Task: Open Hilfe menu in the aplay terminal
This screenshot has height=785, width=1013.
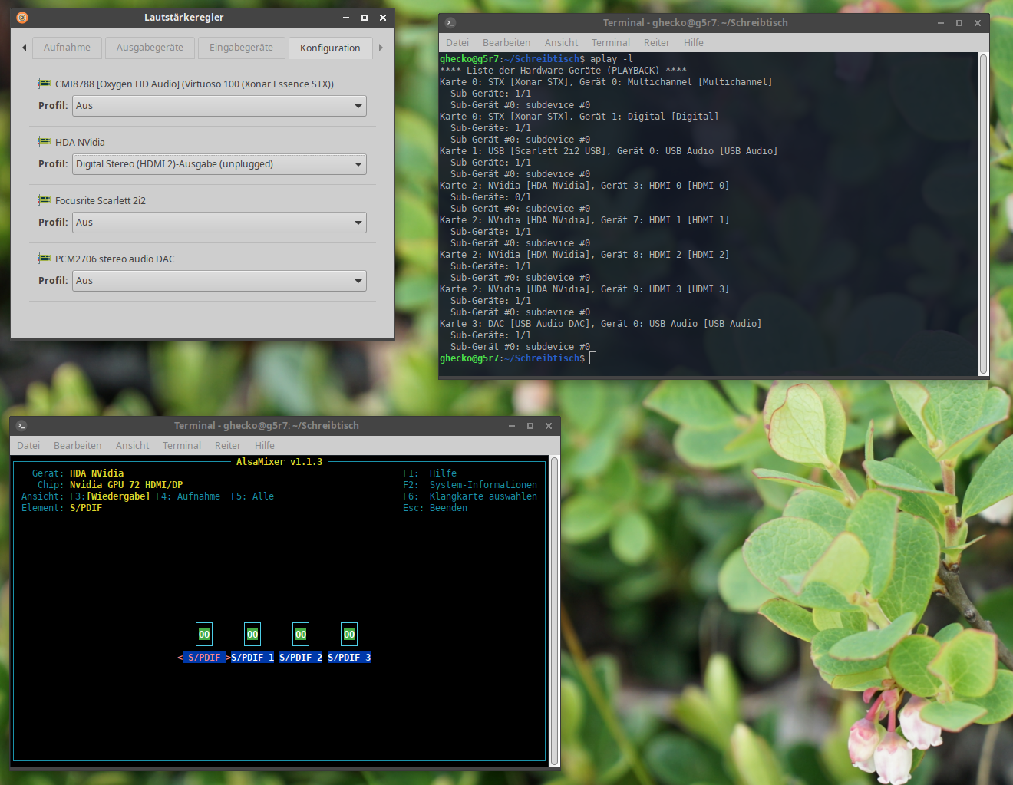Action: (x=694, y=43)
